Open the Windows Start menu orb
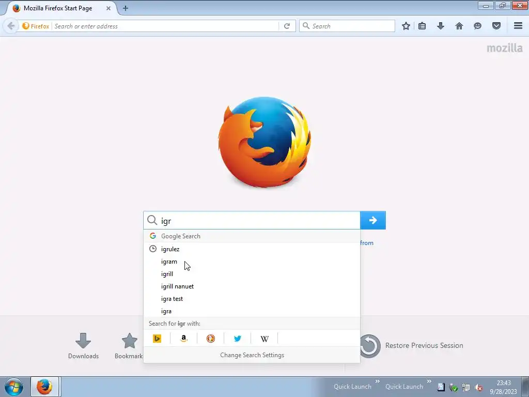The height and width of the screenshot is (397, 529). tap(14, 387)
